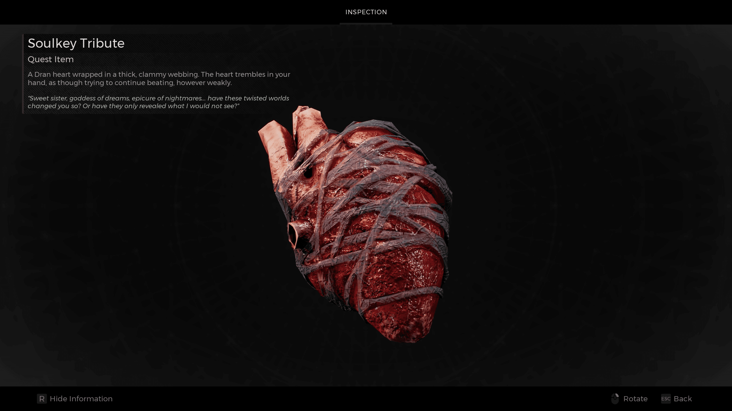Screen dimensions: 732x411
Task: Click the info panel's left edge bar
Action: (x=23, y=74)
